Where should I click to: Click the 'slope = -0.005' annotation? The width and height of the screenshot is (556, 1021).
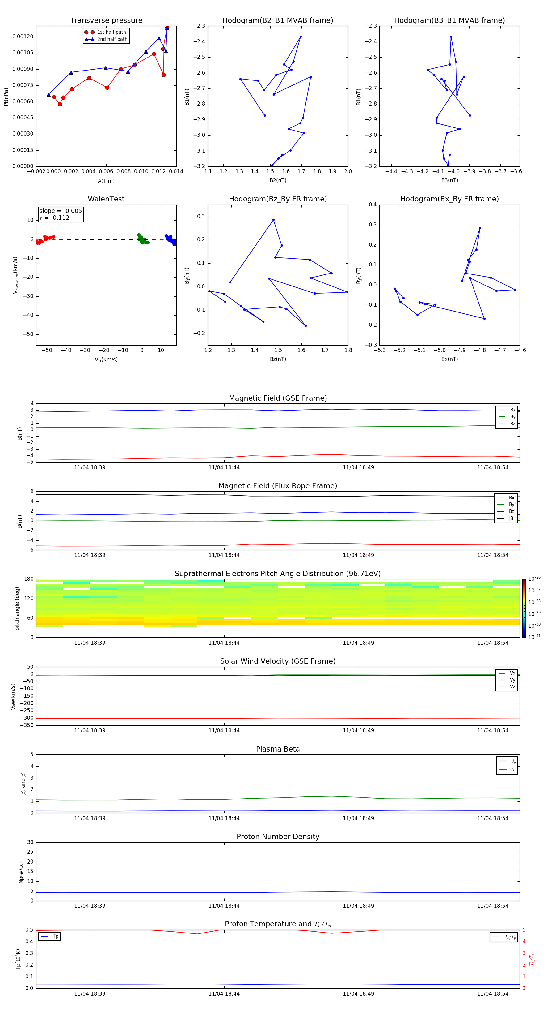61,211
